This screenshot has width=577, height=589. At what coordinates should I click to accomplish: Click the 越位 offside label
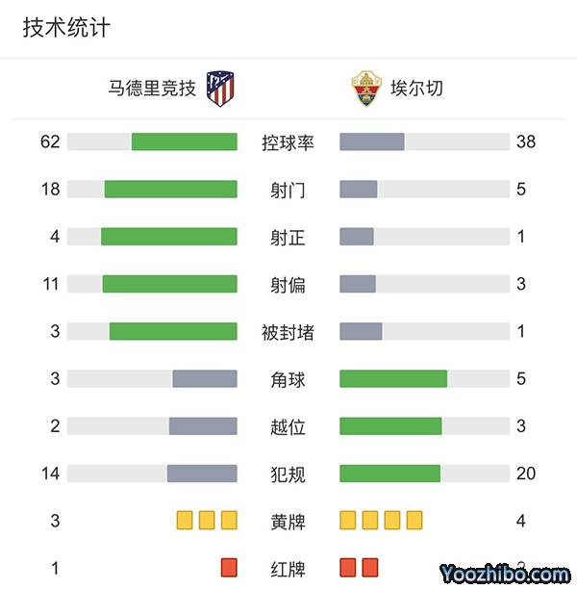[x=288, y=426]
